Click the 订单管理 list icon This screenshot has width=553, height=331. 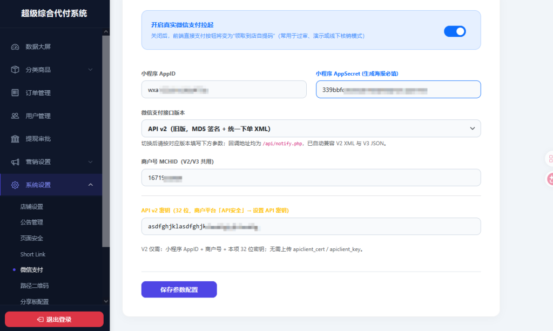click(15, 93)
